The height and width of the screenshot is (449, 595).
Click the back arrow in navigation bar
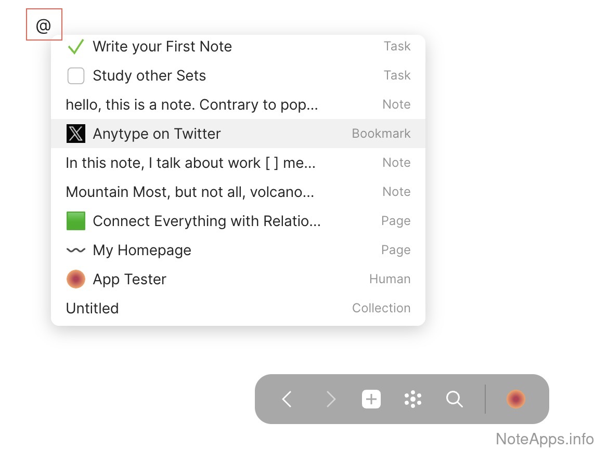click(287, 399)
